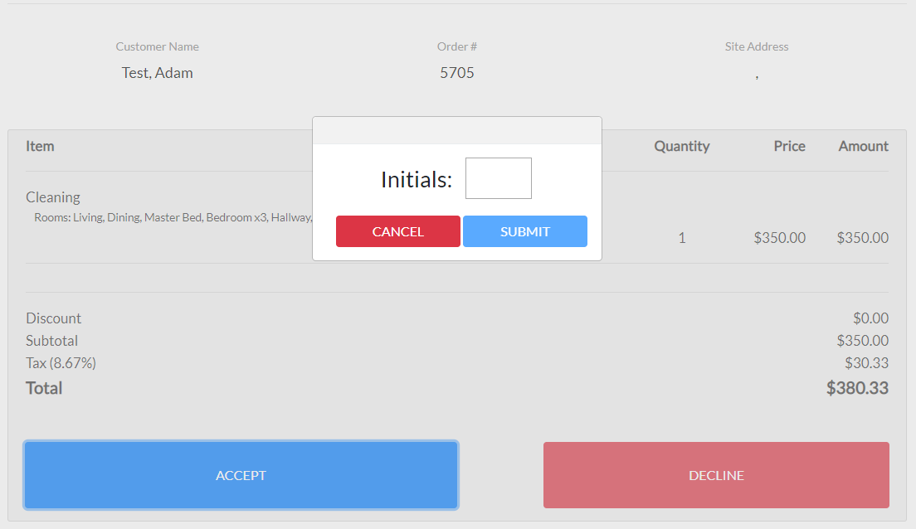Click the Price column header
Image resolution: width=916 pixels, height=529 pixels.
(789, 146)
